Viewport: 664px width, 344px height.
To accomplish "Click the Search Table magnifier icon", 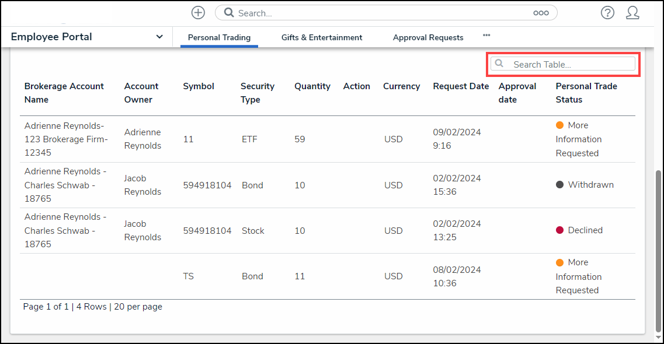I will click(x=499, y=64).
